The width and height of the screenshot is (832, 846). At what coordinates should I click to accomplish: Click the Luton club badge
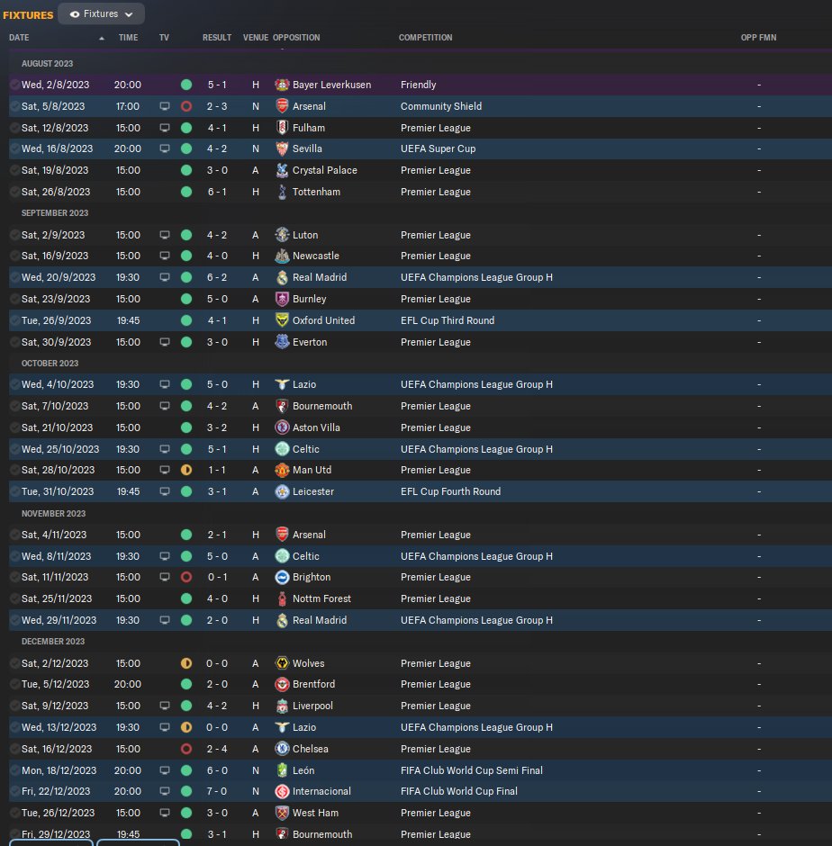click(x=282, y=235)
